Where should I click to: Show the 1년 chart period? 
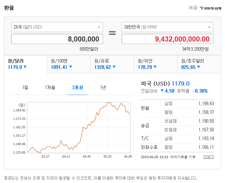click(x=103, y=88)
